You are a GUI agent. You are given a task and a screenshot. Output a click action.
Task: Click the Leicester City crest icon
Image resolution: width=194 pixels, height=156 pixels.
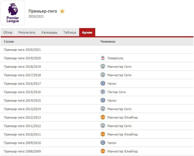coord(103,92)
